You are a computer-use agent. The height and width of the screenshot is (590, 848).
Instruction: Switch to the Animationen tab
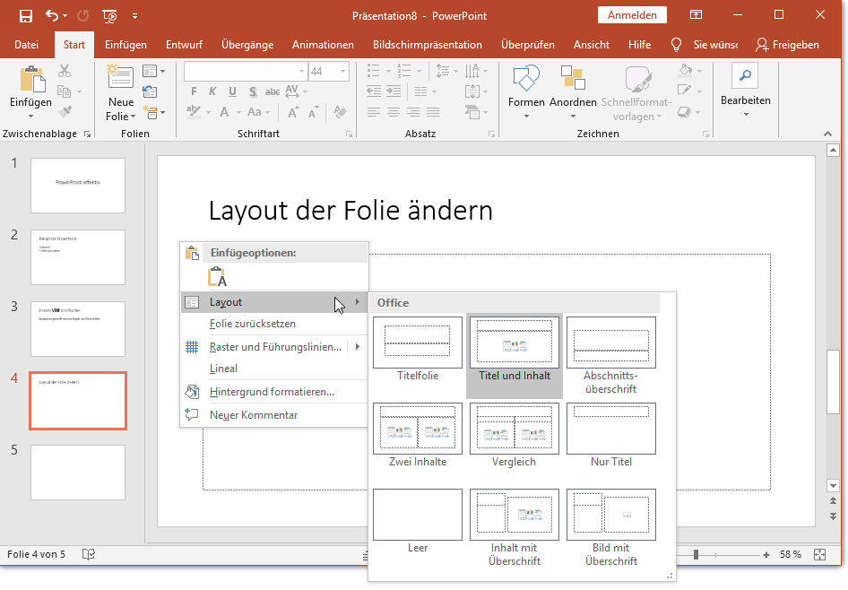(323, 45)
